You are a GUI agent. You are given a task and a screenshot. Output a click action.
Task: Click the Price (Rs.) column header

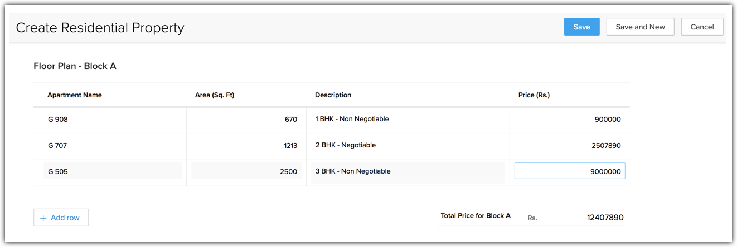(534, 95)
